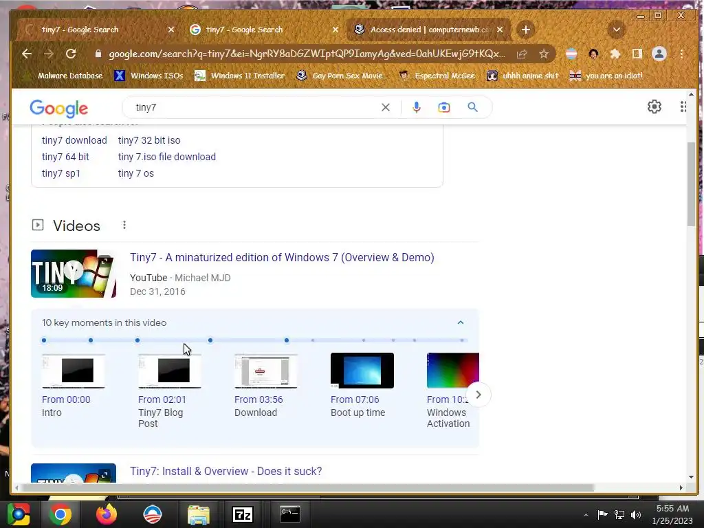Go to Google homepage via logo
This screenshot has width=704, height=528.
click(x=59, y=108)
